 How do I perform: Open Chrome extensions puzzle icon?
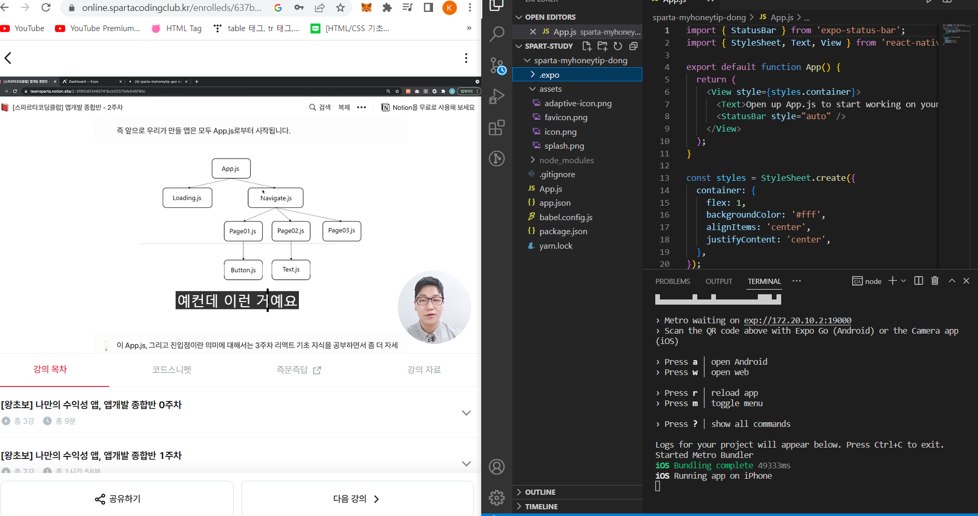(387, 7)
